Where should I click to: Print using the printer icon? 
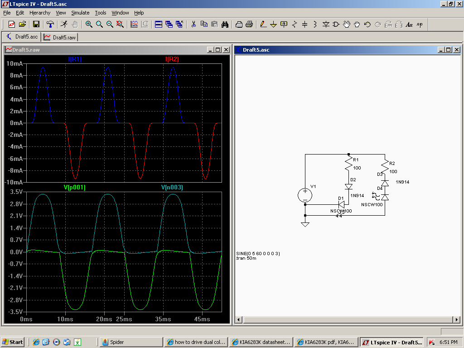[249, 24]
